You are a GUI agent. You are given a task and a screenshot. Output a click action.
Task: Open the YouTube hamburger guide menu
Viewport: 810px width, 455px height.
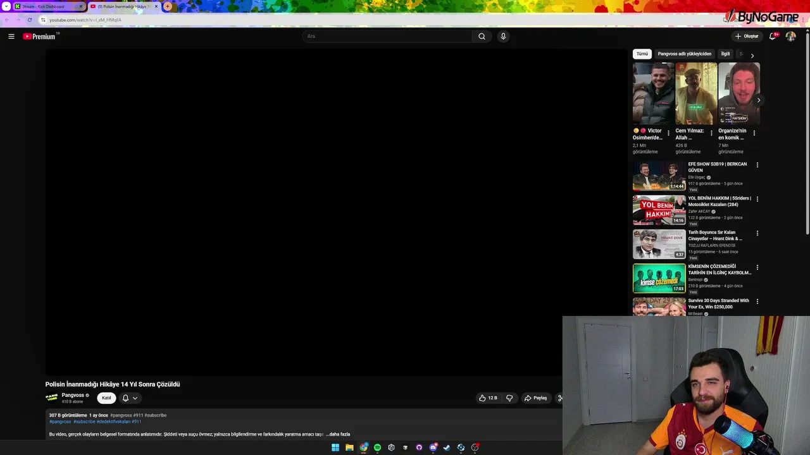(x=11, y=36)
